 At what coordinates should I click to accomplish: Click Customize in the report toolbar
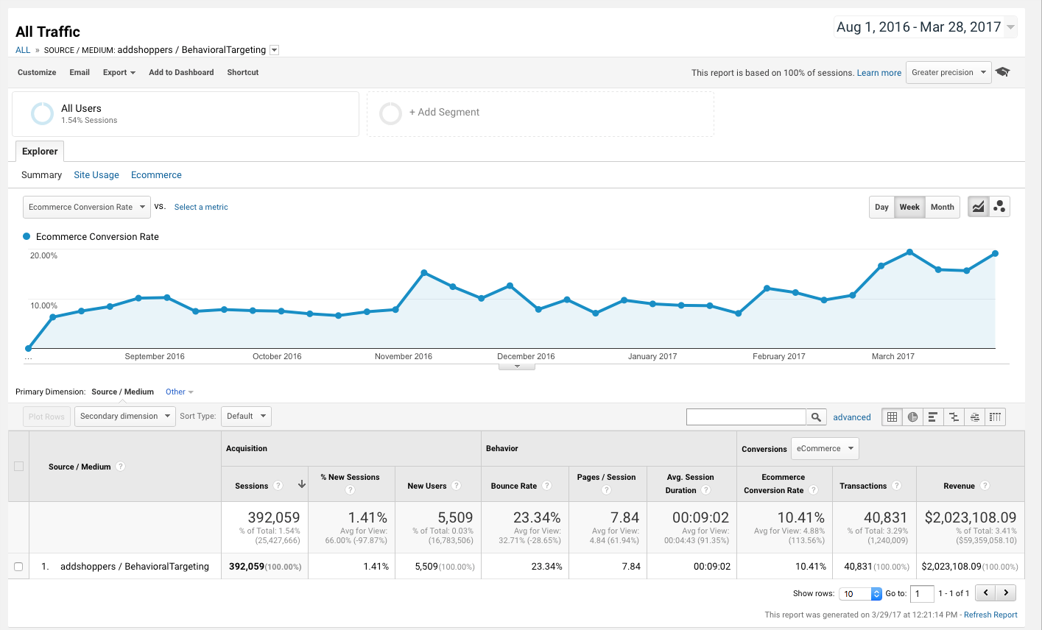coord(37,72)
